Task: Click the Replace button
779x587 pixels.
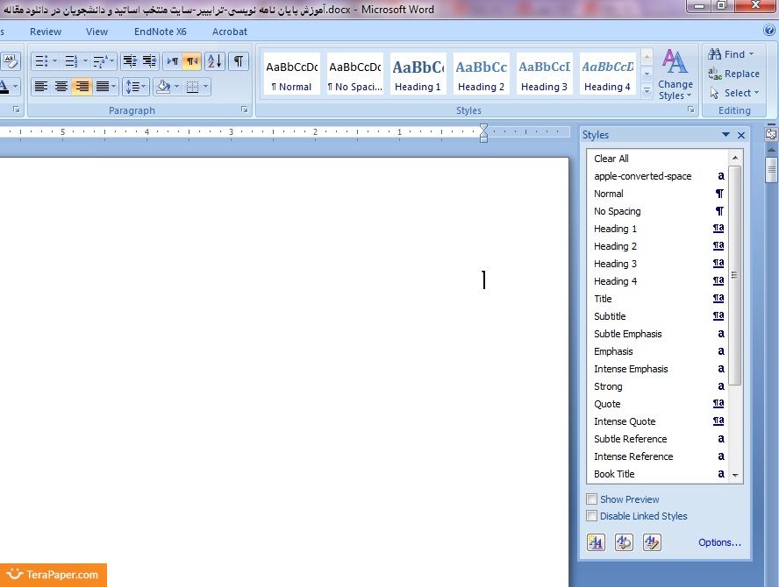Action: click(733, 74)
